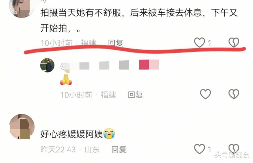Like the prayer emoji reply comment
The height and width of the screenshot is (163, 253).
point(205,94)
